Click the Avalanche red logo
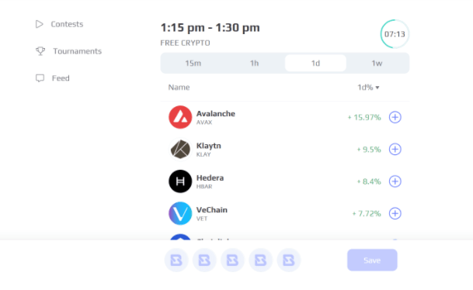This screenshot has width=473, height=290. 180,117
